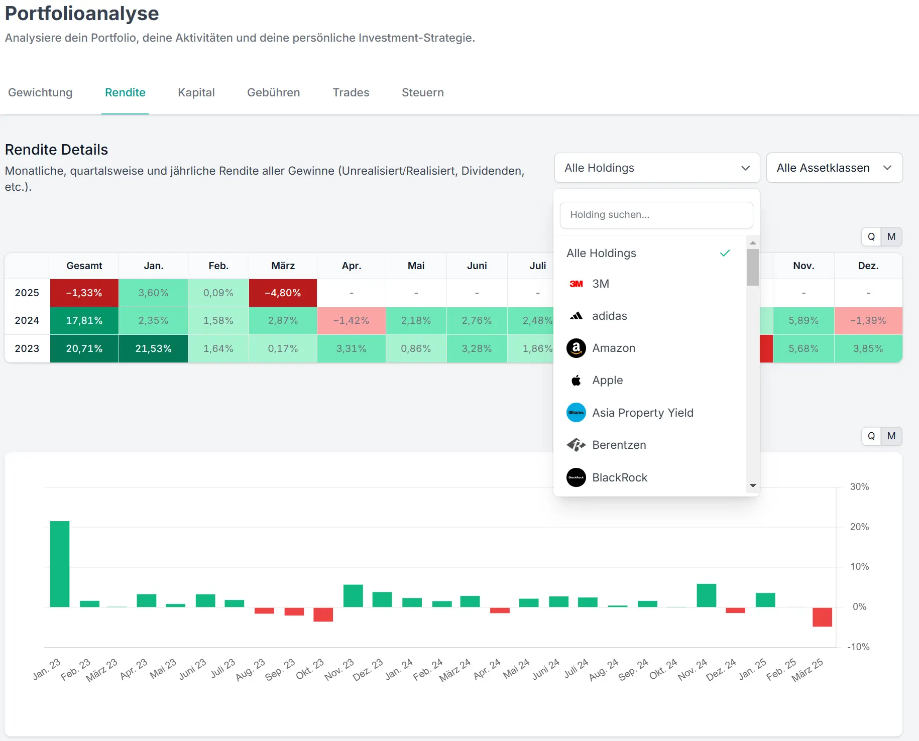Open the Gewichtung tab
Image resolution: width=919 pixels, height=741 pixels.
[x=40, y=92]
